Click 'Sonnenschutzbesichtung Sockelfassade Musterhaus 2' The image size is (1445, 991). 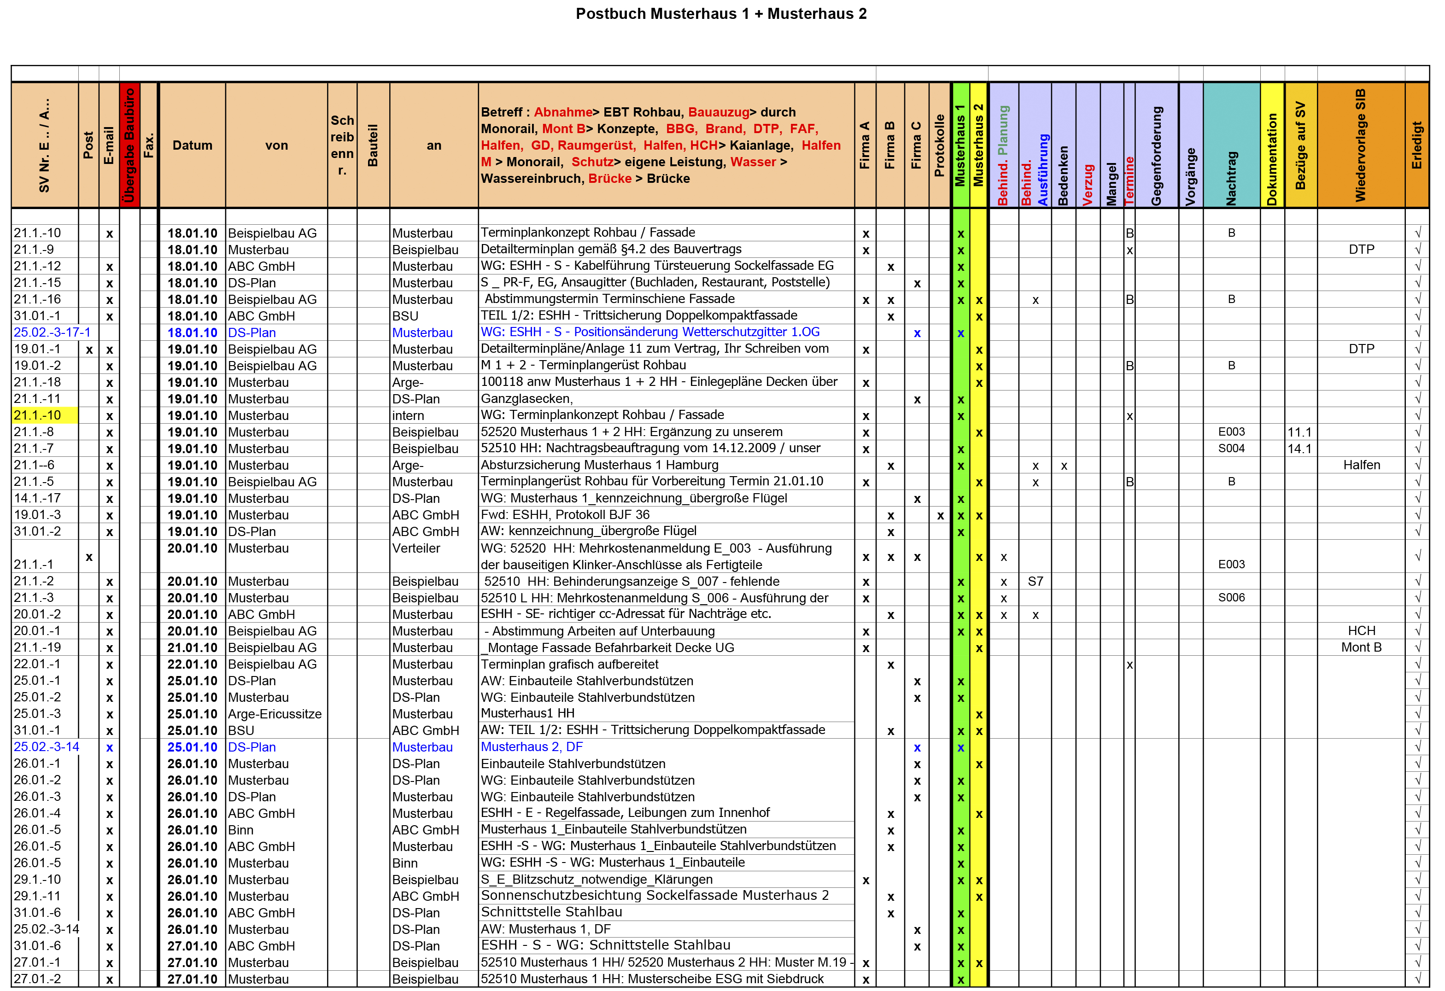click(655, 895)
